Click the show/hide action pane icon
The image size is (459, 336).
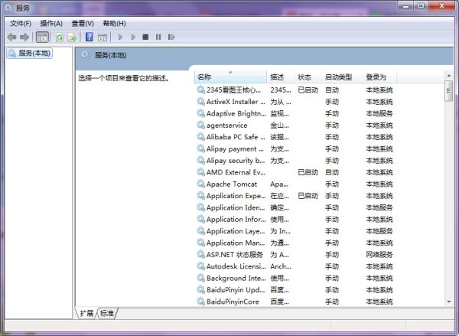pos(103,38)
